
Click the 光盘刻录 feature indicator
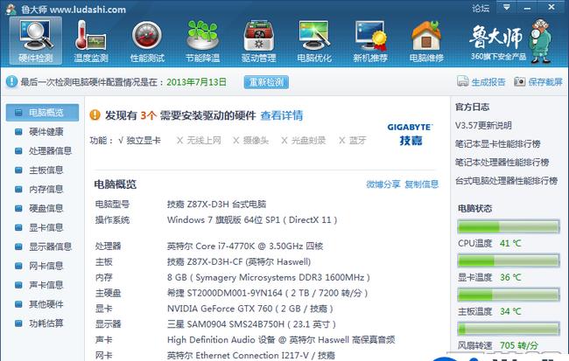(304, 140)
